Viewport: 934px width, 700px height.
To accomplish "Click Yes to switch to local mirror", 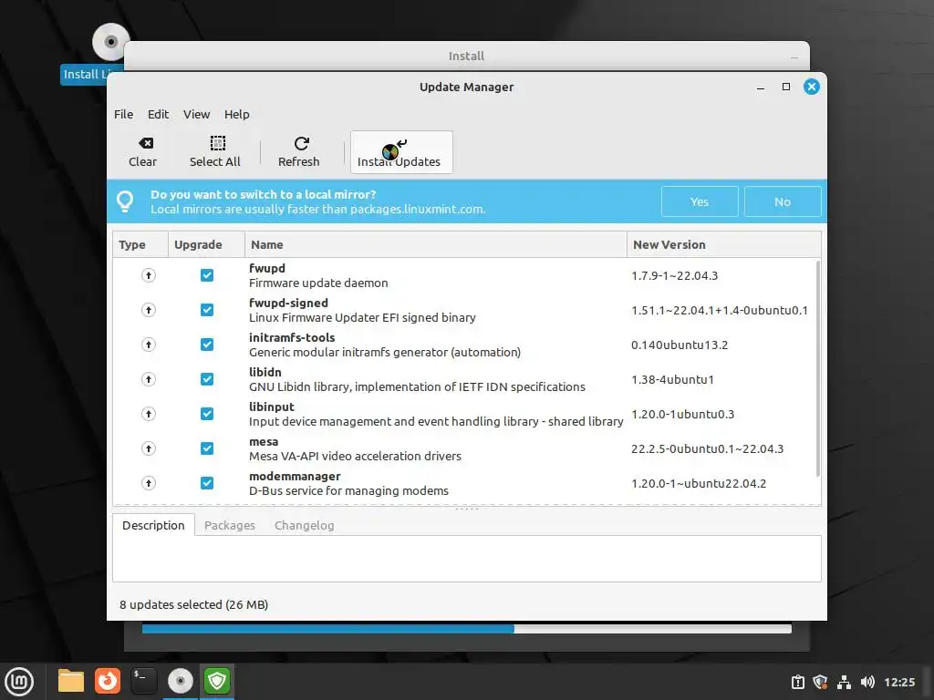I will tap(700, 201).
